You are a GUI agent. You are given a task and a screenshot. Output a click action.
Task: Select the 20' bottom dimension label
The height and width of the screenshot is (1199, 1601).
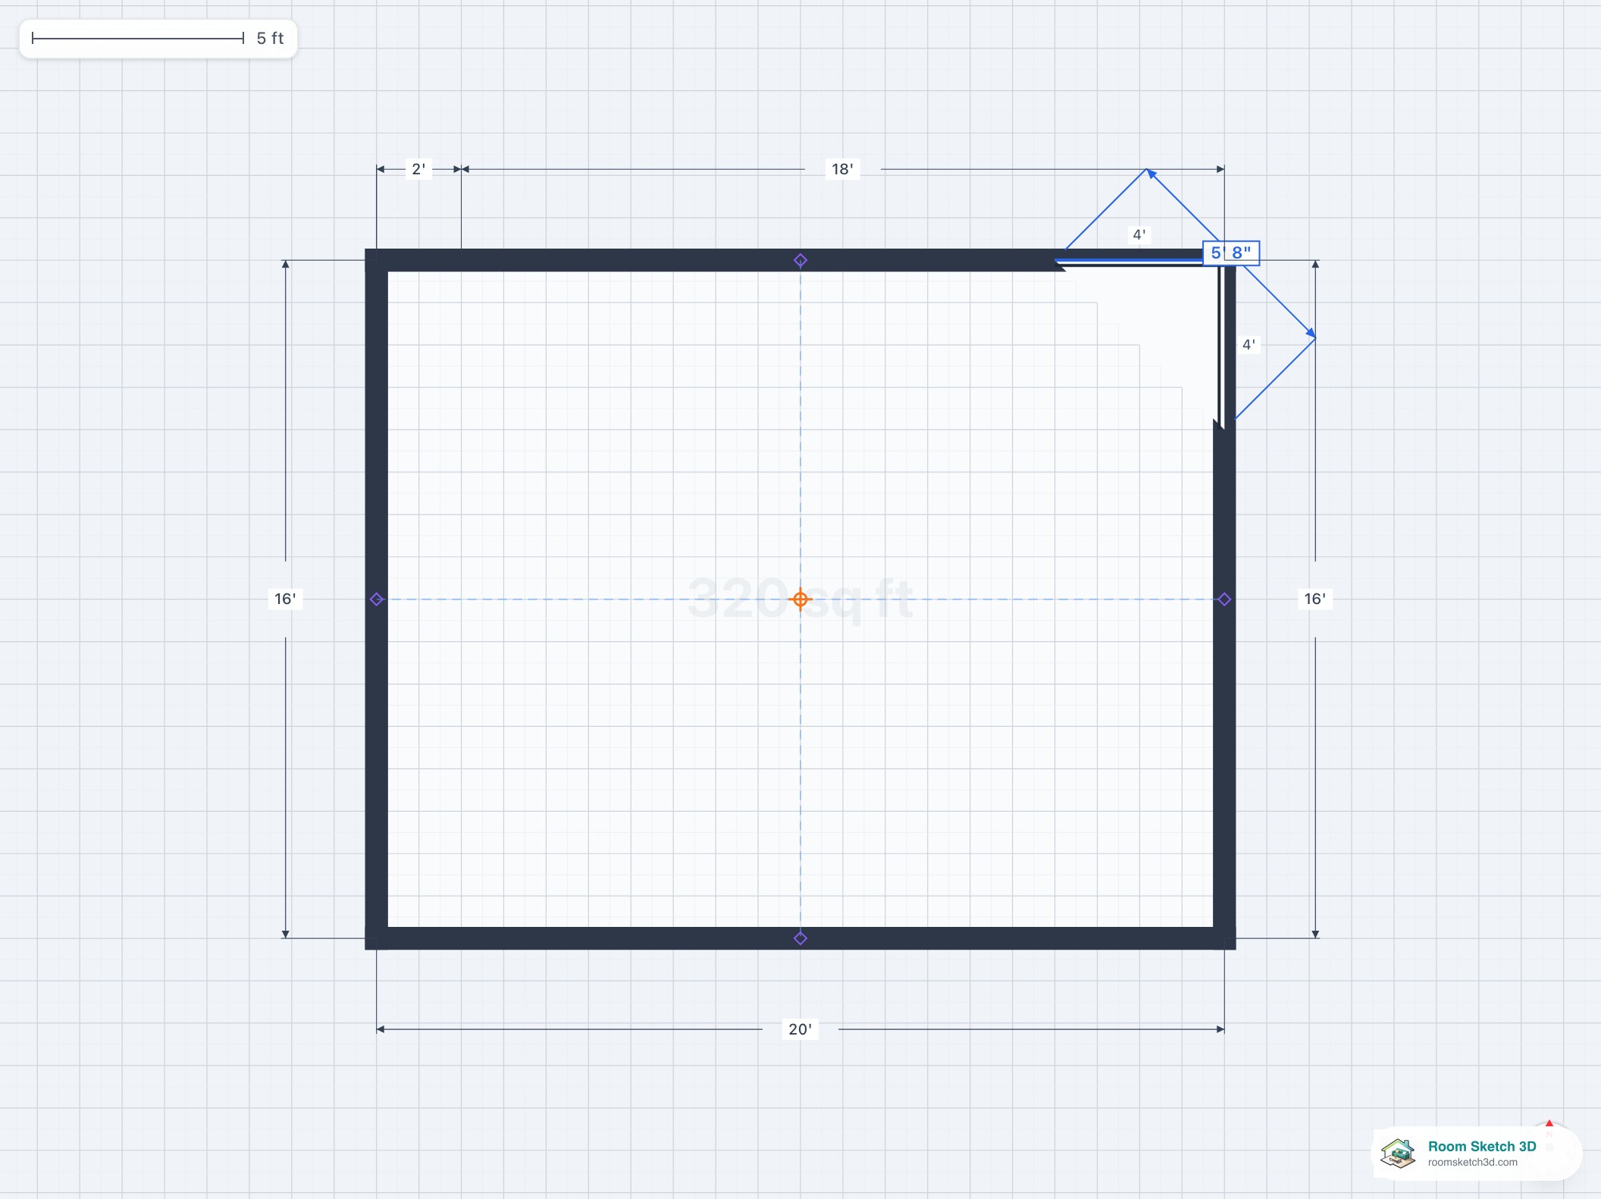pos(800,1029)
